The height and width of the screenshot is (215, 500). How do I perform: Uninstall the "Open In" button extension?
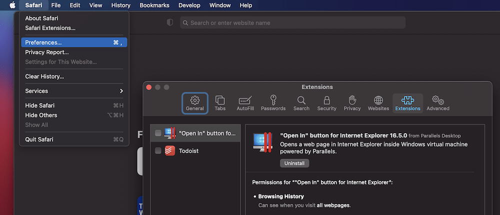(x=294, y=163)
